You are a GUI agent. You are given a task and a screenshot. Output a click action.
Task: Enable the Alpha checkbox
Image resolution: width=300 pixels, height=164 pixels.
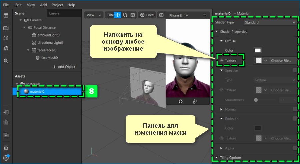pos(295,148)
